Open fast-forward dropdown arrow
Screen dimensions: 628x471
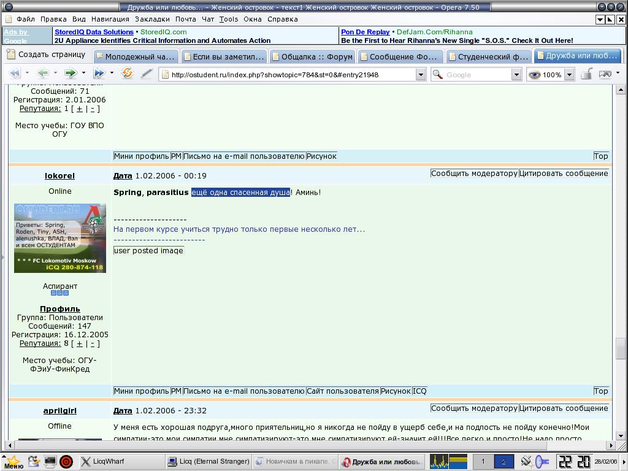[112, 73]
